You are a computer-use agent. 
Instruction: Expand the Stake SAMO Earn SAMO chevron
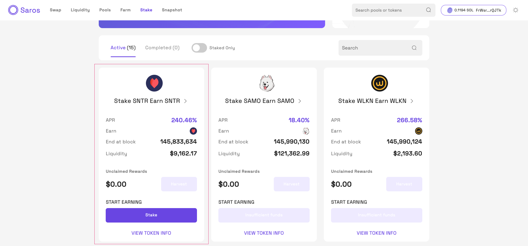[x=300, y=101]
